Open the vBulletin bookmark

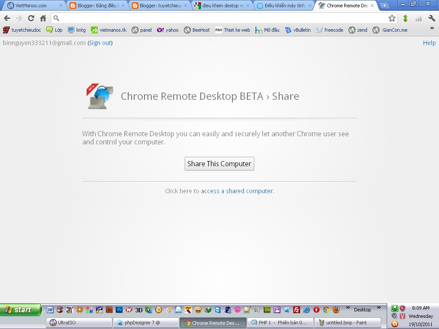coord(298,30)
